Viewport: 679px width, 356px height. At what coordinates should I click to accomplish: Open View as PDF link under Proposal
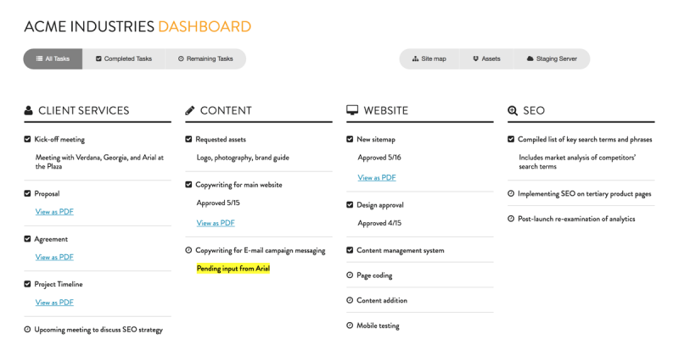point(54,212)
